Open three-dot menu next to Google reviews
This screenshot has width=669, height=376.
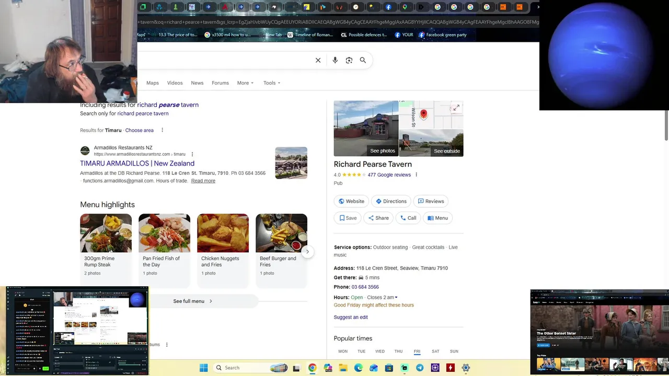point(417,175)
